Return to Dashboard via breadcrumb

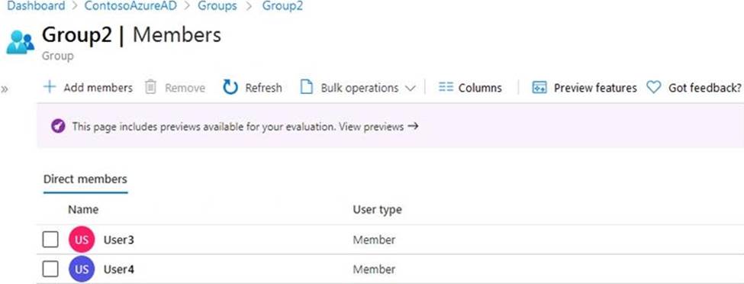point(36,6)
